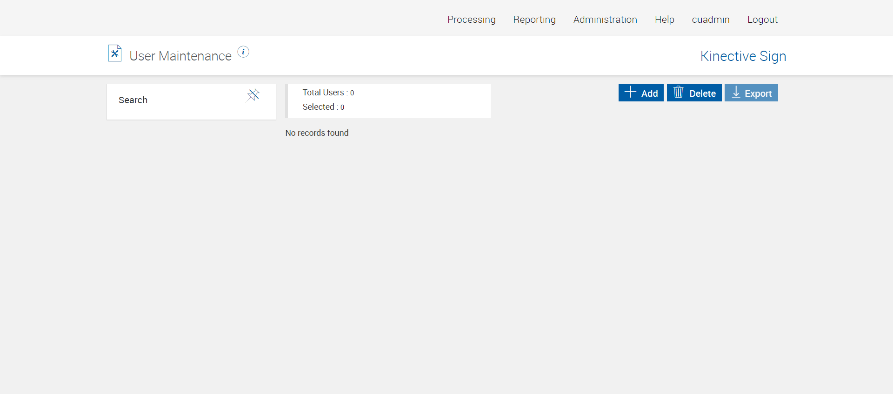Viewport: 893px width, 394px height.
Task: Add a new user
Action: [641, 93]
